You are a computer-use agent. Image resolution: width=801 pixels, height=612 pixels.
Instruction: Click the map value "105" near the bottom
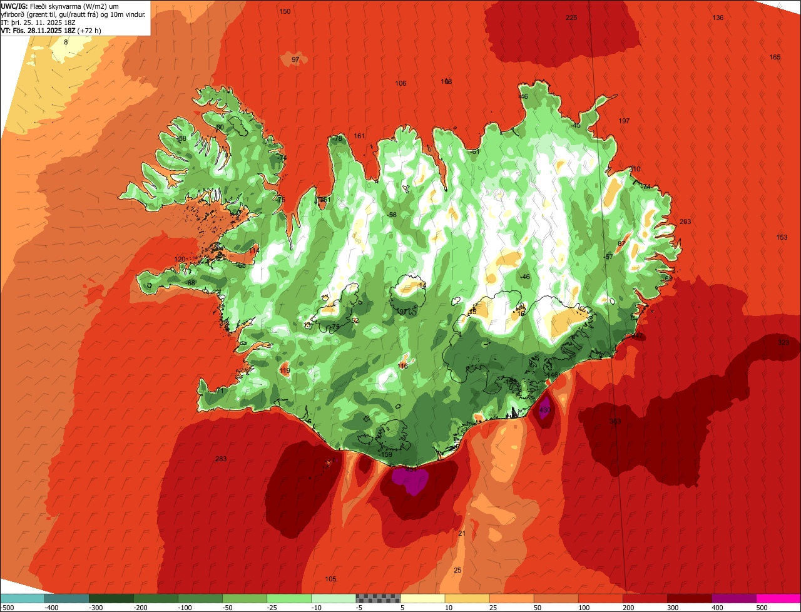point(330,579)
